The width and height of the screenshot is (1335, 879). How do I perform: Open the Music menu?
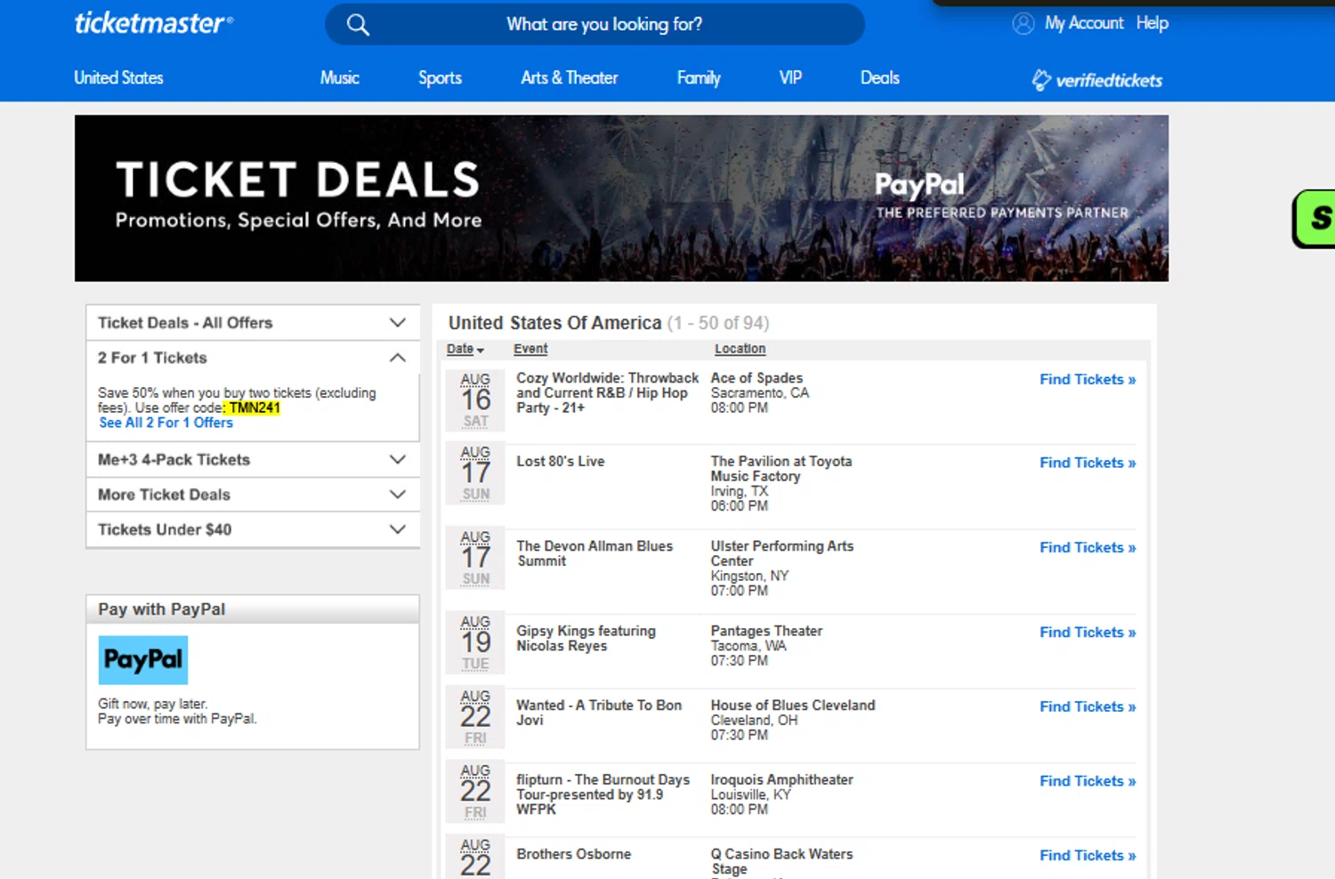point(339,77)
